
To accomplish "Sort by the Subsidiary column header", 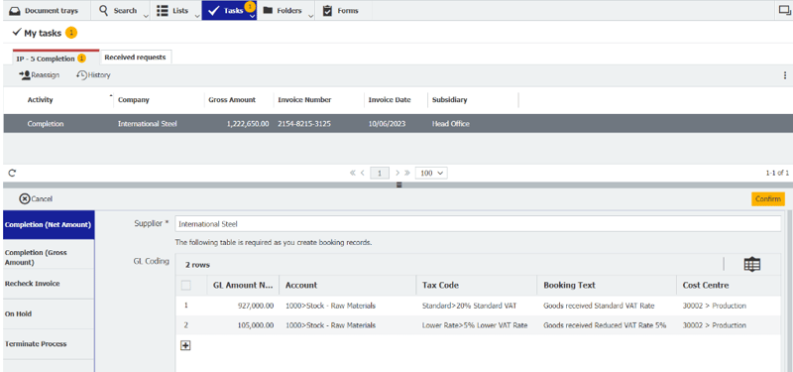I will [x=450, y=100].
